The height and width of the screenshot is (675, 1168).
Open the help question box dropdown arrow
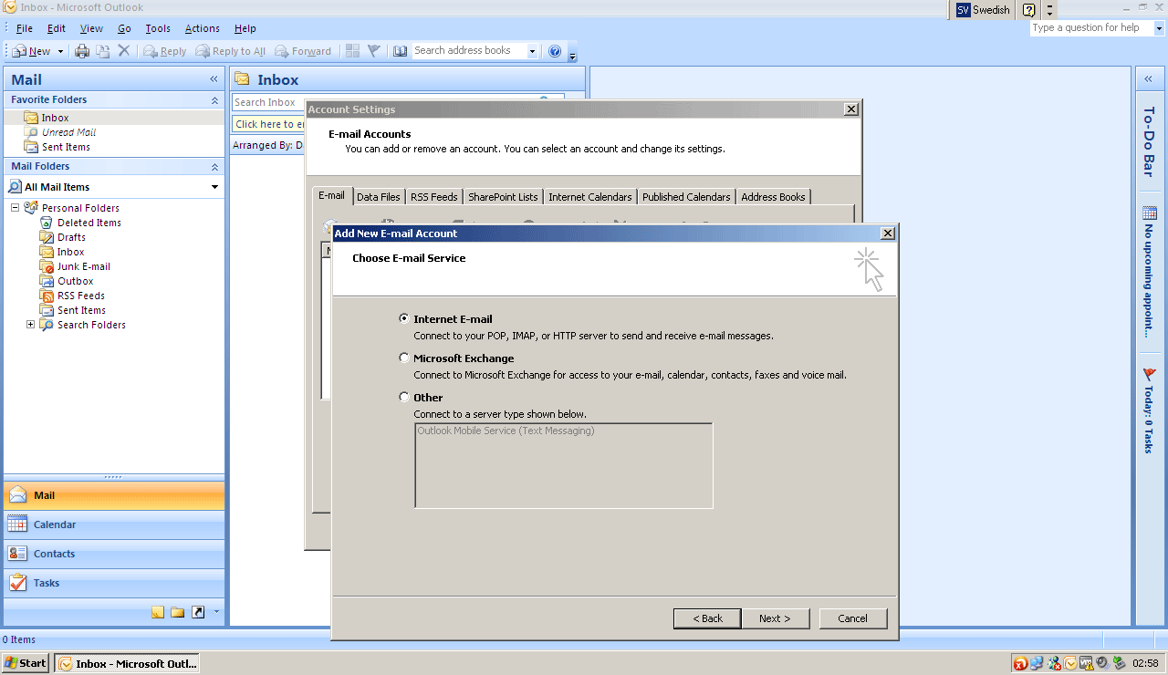(x=1160, y=28)
